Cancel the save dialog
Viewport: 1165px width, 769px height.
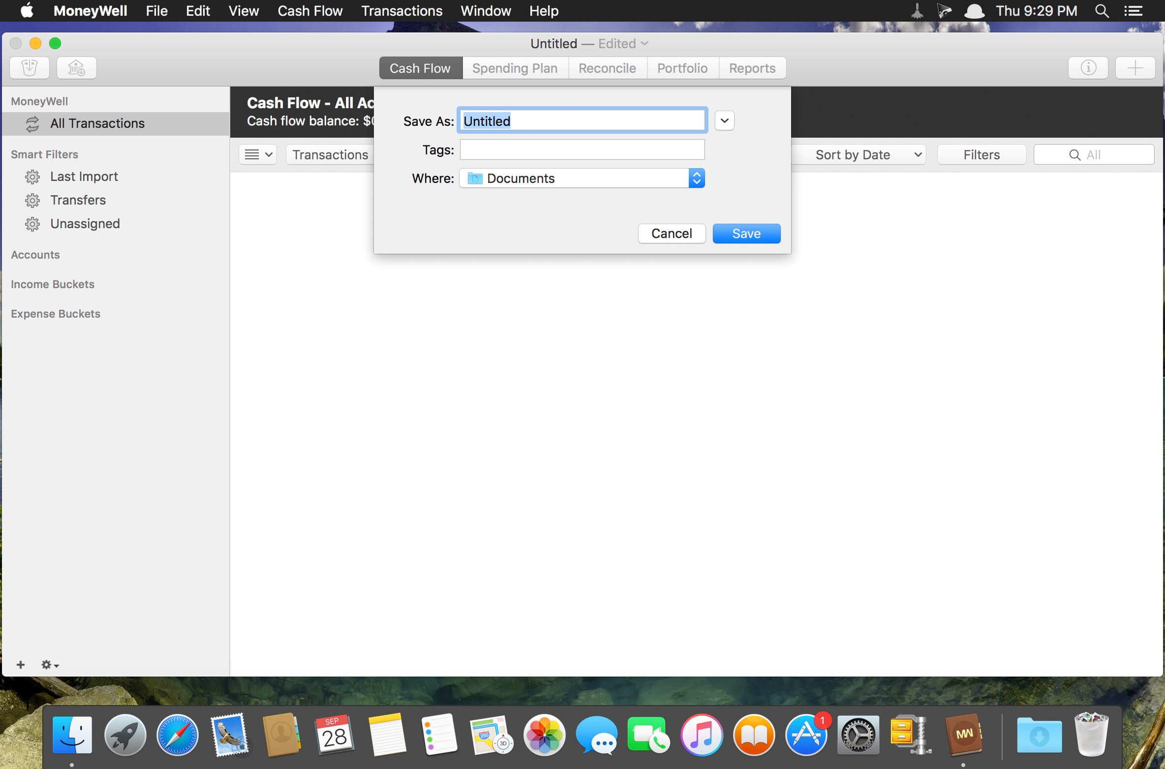[x=672, y=234]
